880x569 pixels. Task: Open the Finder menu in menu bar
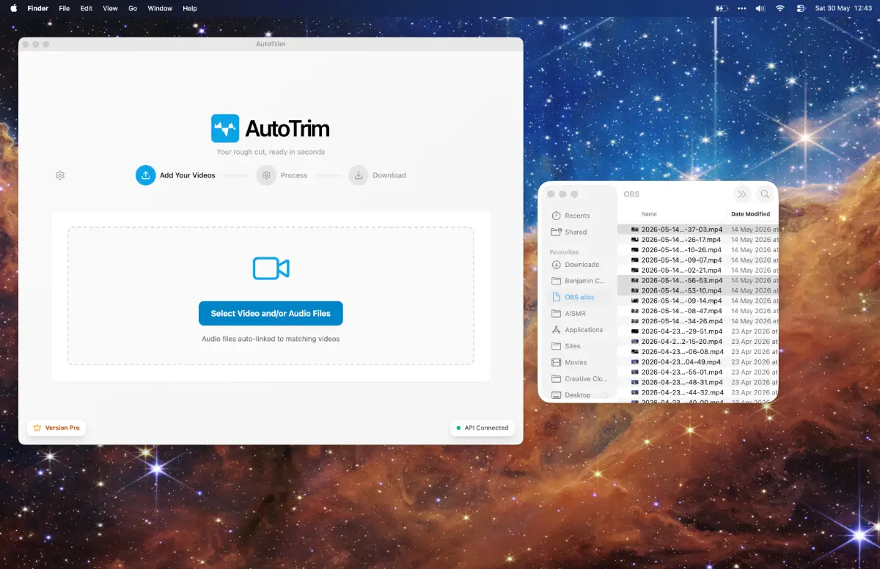point(37,8)
